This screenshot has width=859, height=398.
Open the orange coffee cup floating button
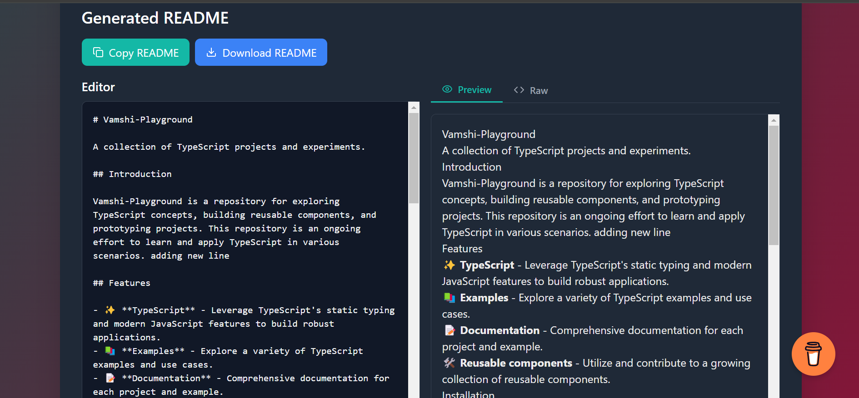point(813,354)
